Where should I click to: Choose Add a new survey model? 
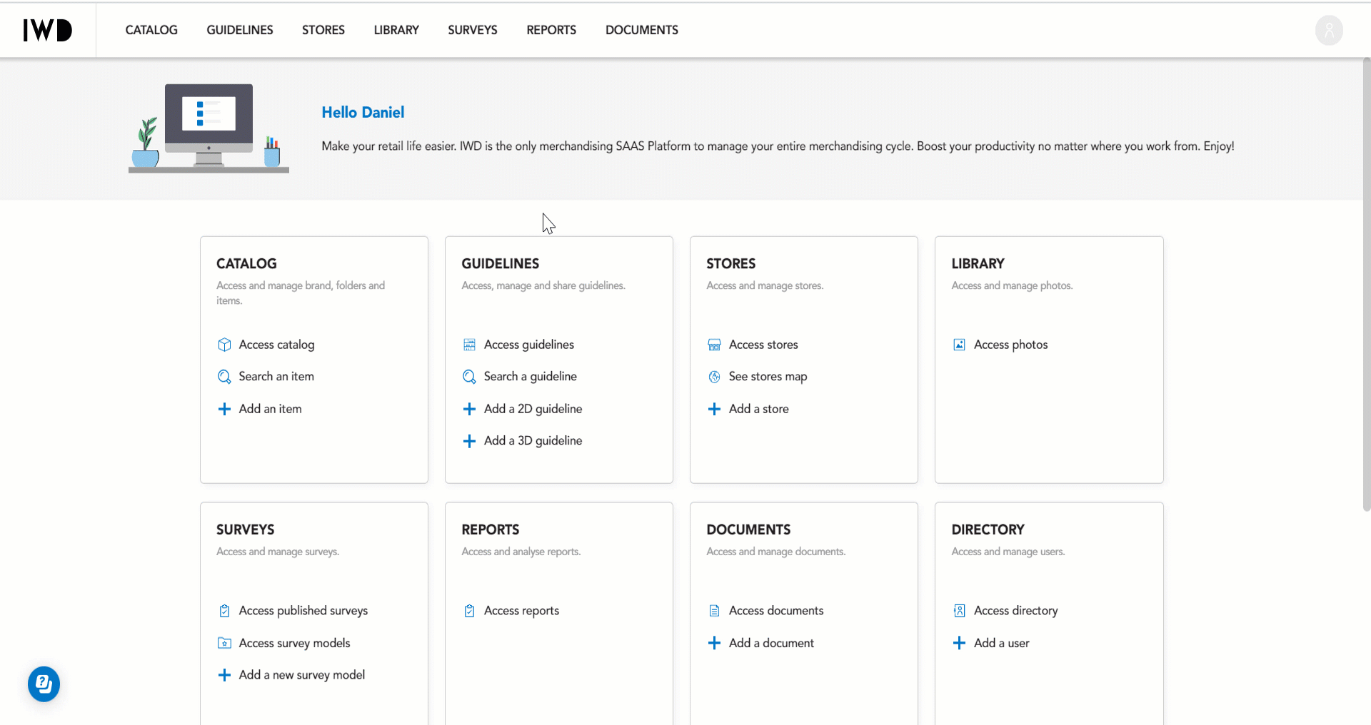point(301,675)
